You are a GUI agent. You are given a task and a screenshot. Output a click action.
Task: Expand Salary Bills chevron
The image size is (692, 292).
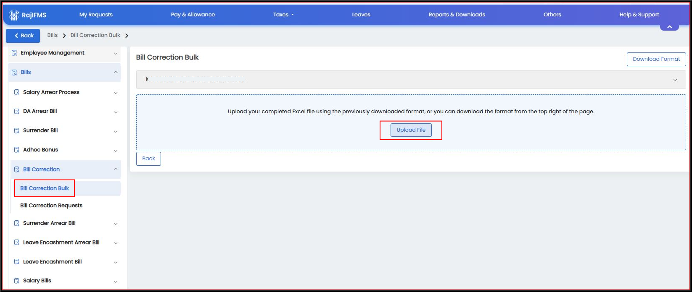pos(116,282)
